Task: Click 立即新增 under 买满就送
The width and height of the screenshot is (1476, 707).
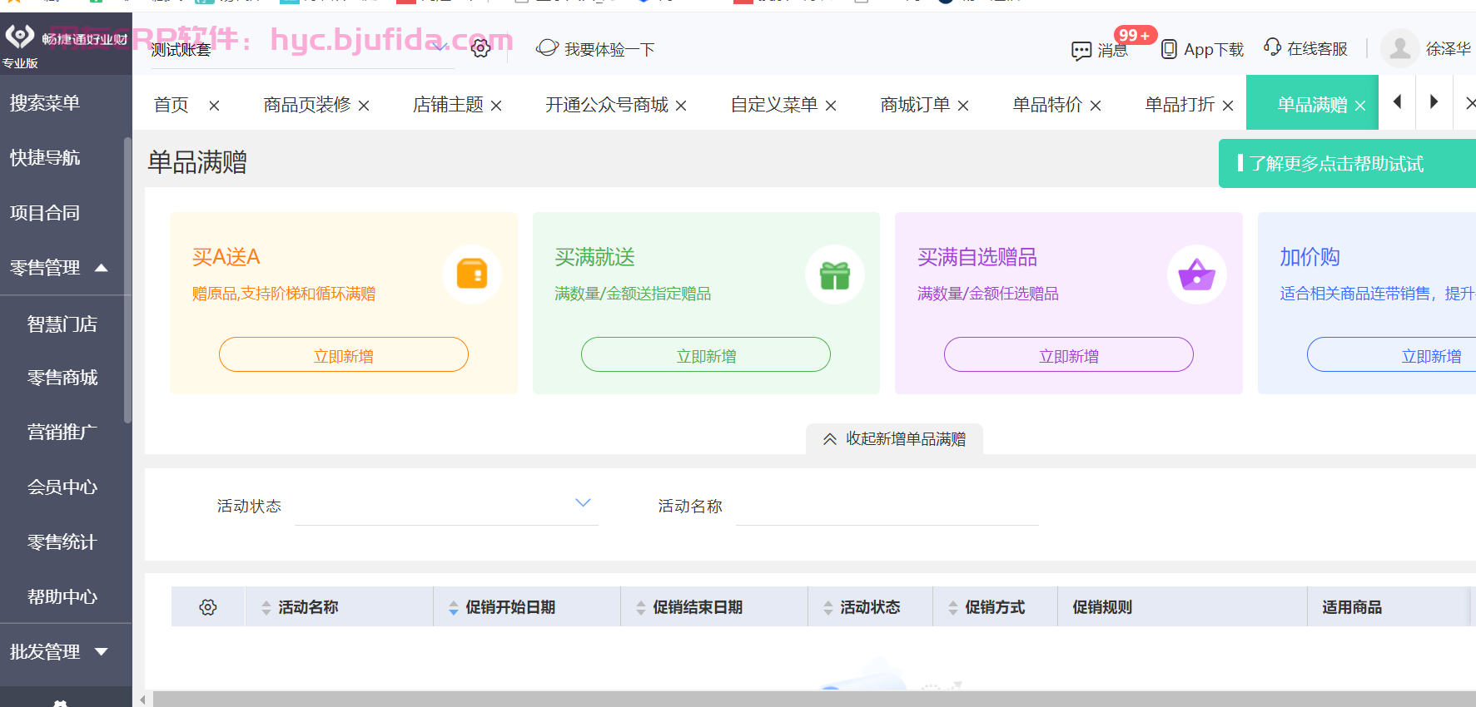Action: point(706,354)
